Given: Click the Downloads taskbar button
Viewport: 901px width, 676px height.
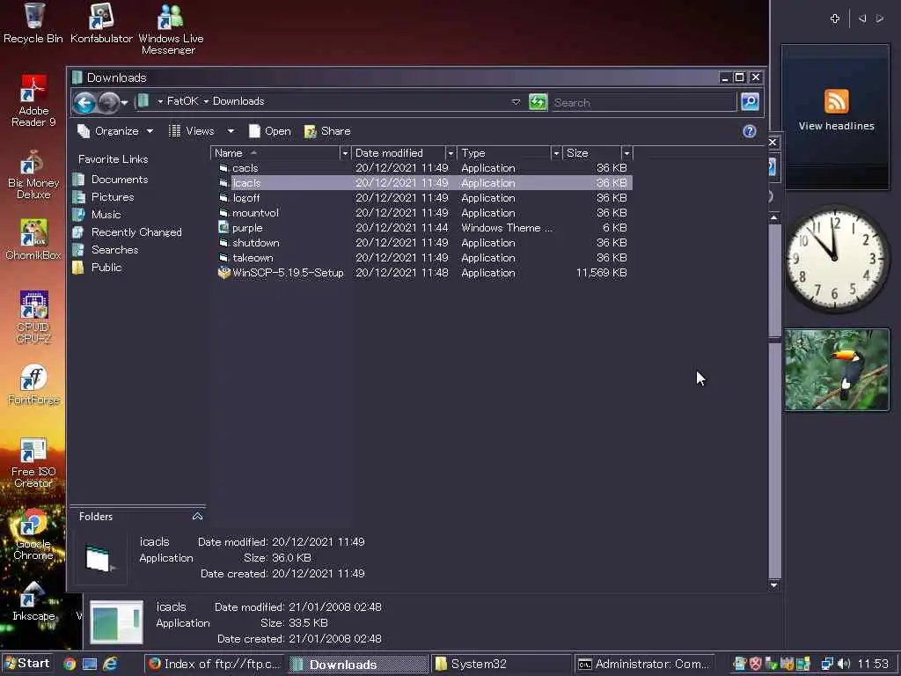Looking at the screenshot, I should click(358, 664).
